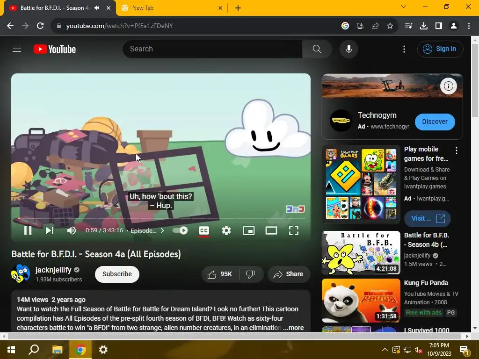Open the tab search dropdown chevron

click(x=404, y=7)
